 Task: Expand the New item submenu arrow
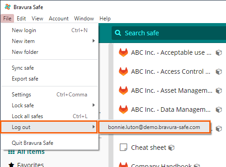click(x=94, y=41)
